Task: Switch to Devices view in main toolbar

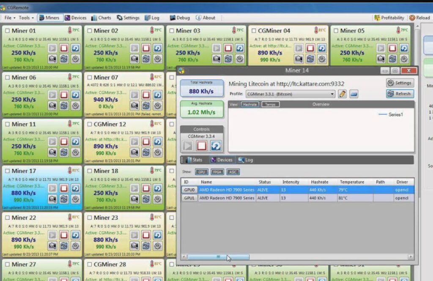Action: (x=76, y=18)
